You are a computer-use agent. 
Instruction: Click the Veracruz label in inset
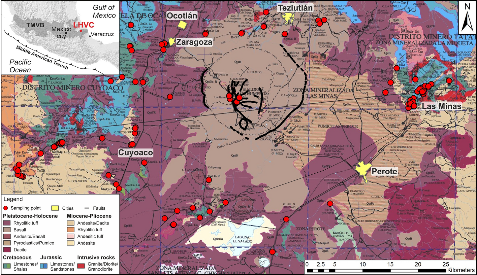point(103,34)
